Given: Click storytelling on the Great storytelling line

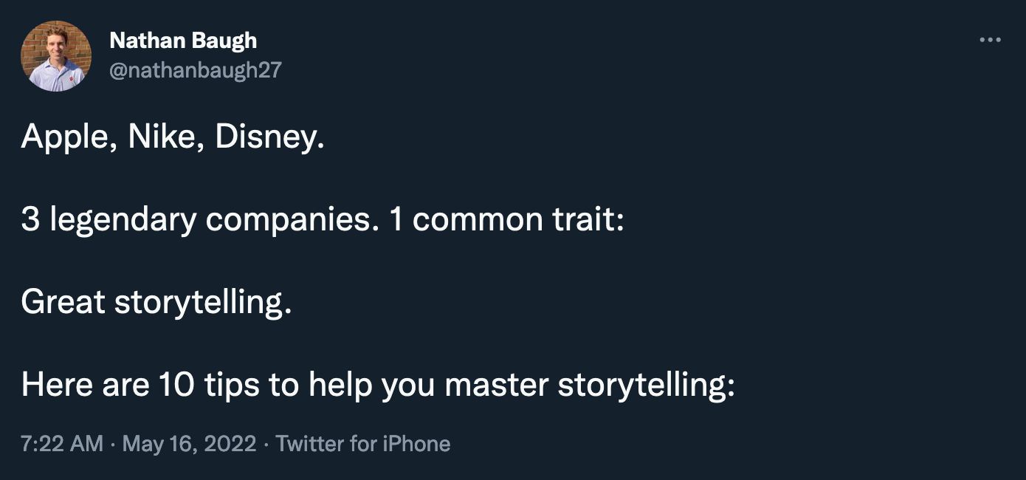Looking at the screenshot, I should click(x=201, y=302).
